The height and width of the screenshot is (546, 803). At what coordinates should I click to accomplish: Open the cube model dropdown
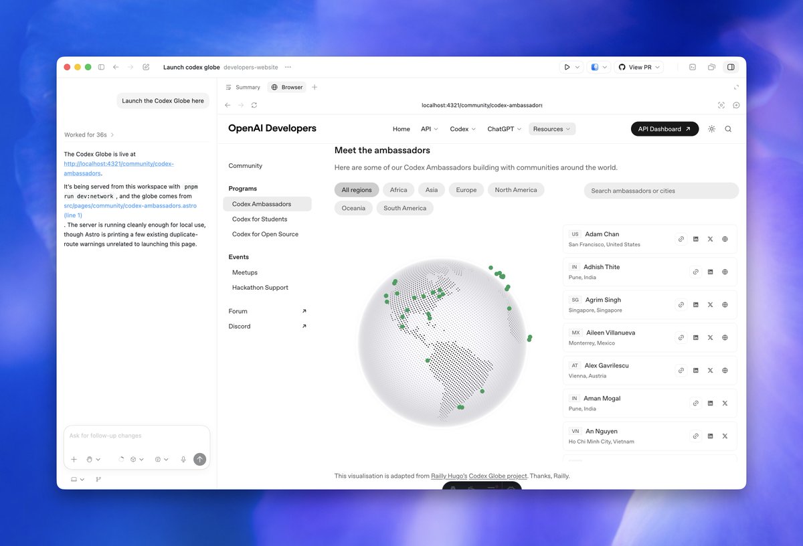(137, 459)
